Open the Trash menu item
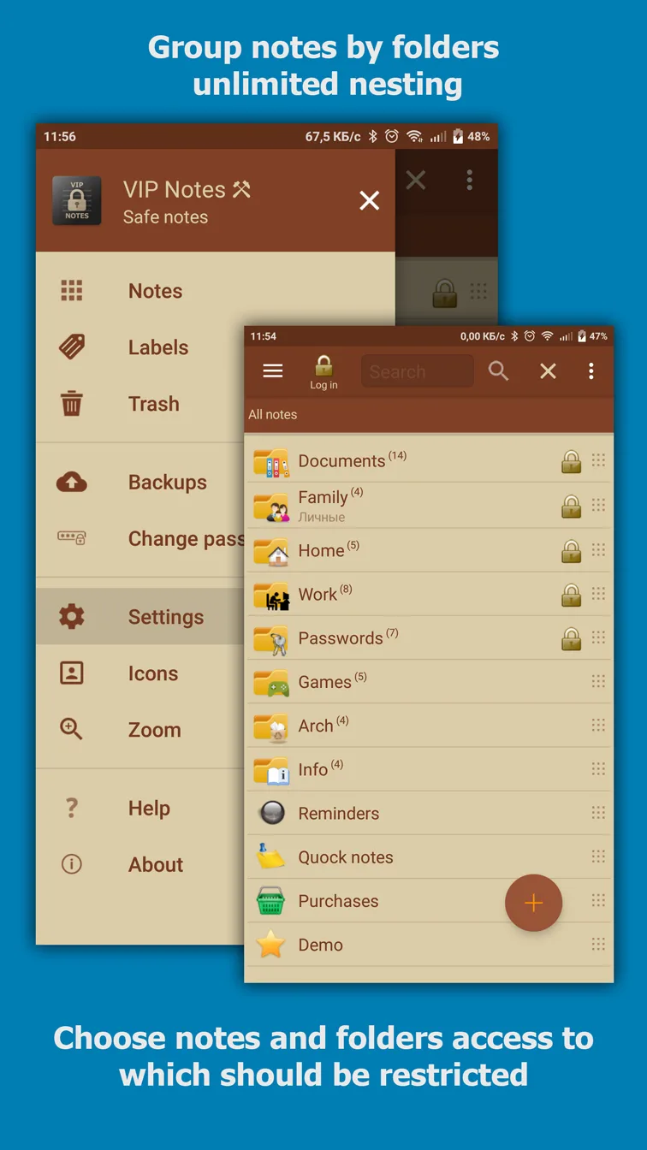Image resolution: width=647 pixels, height=1150 pixels. pyautogui.click(x=153, y=404)
